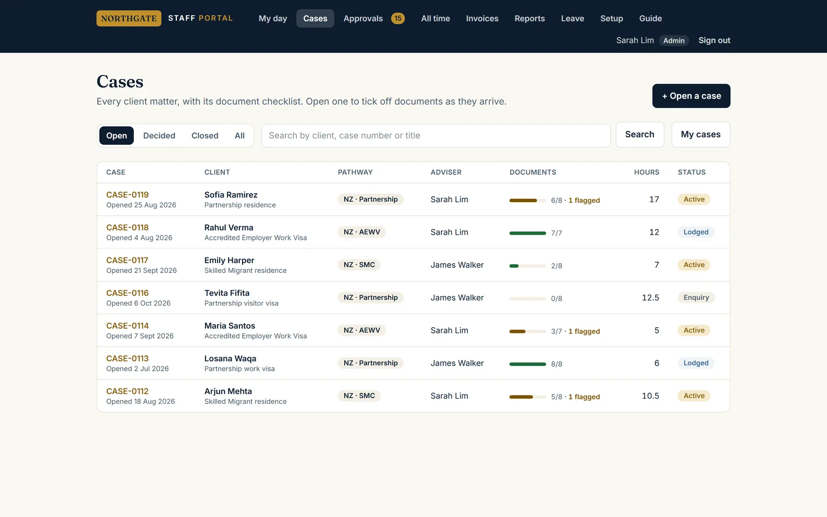Open CASE-0113 link
This screenshot has width=827, height=517.
click(x=127, y=359)
